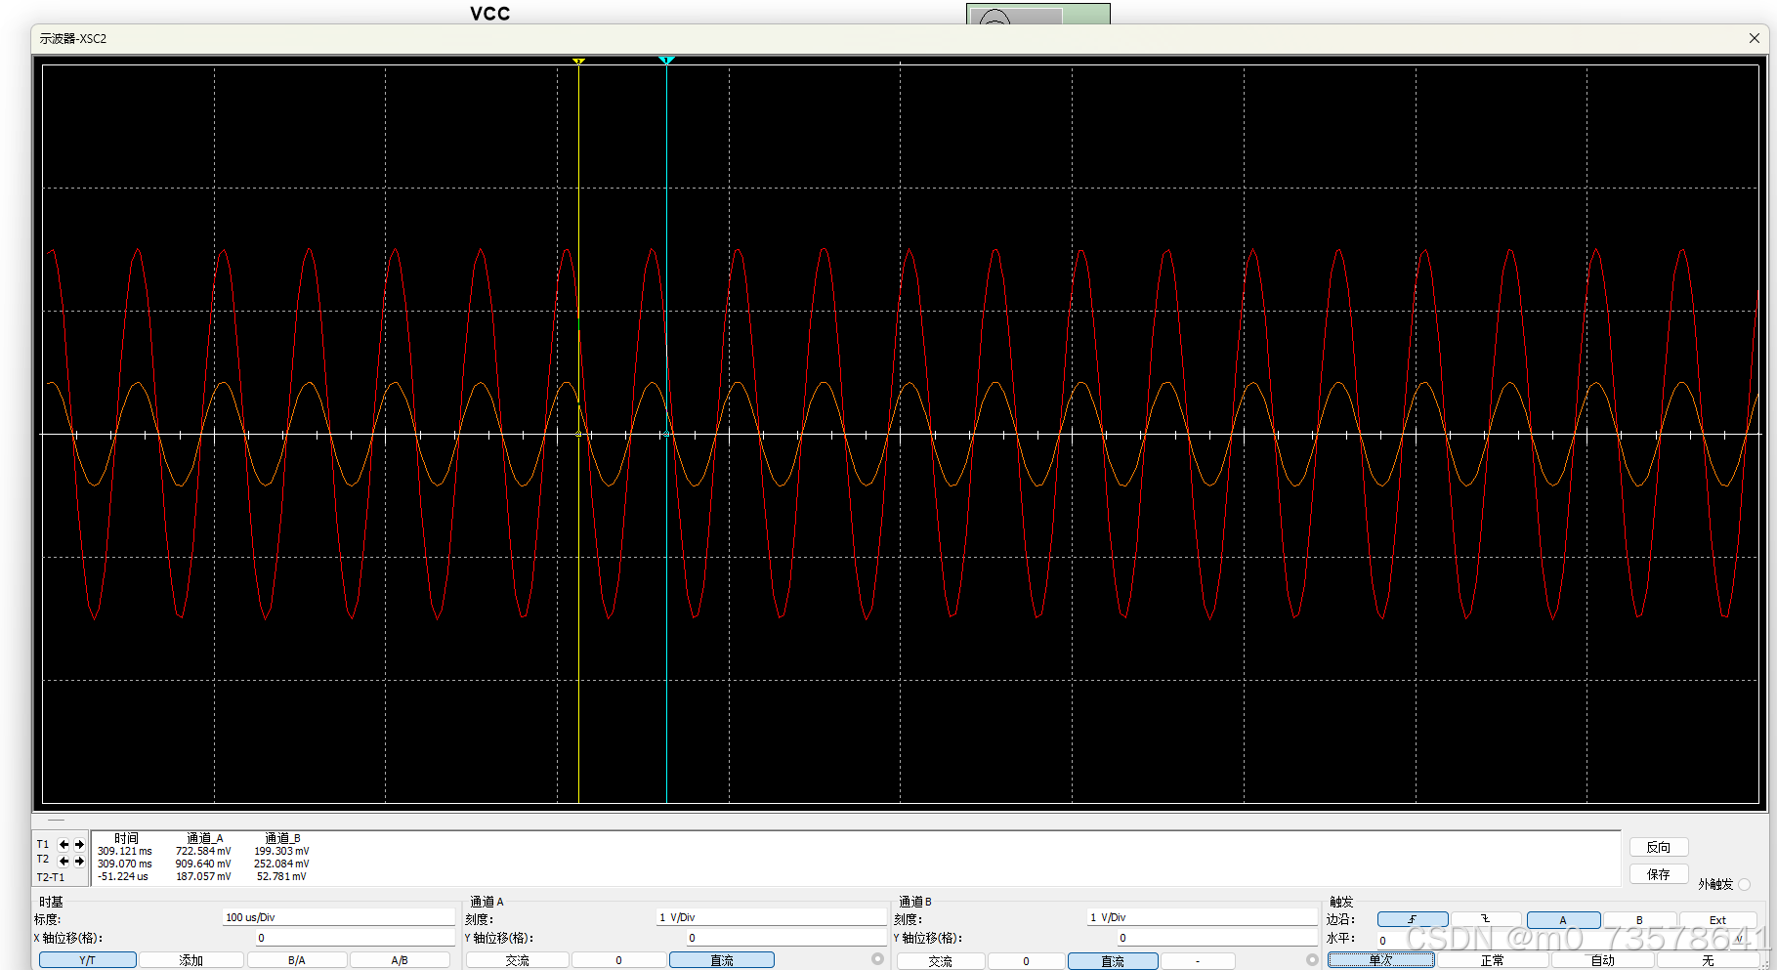1777x970 pixels.
Task: Click the 外触发 external trigger terminal circle
Action: tap(1744, 884)
